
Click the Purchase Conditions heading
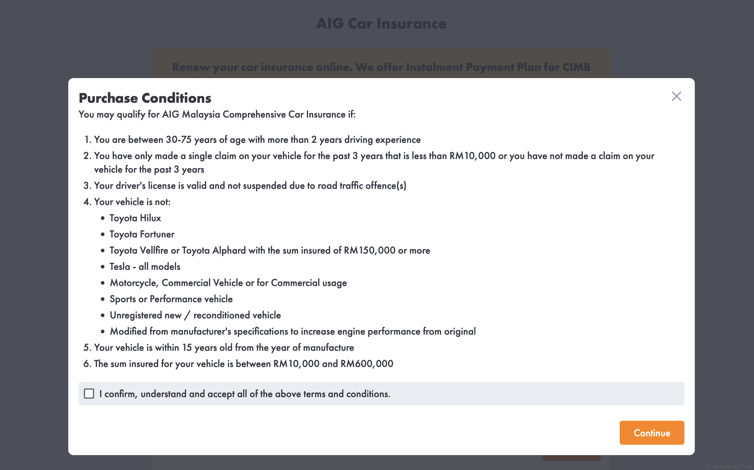pyautogui.click(x=145, y=98)
